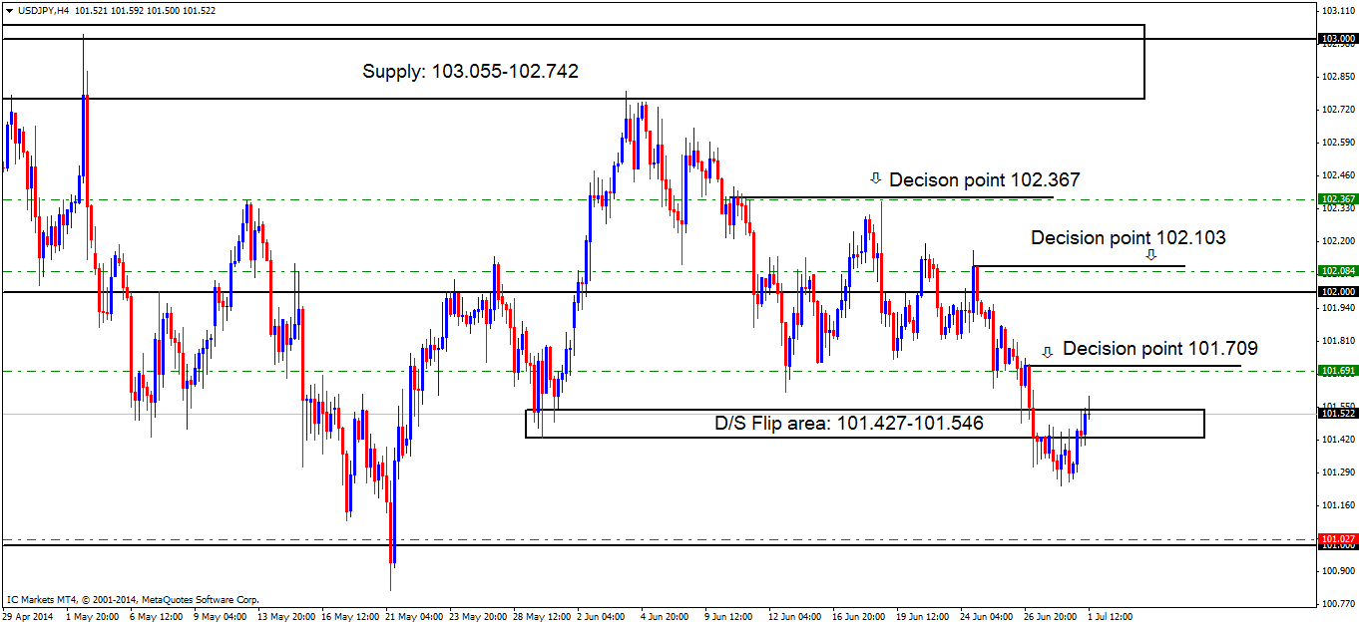Click the 100.900 value on the price scale

[1337, 570]
